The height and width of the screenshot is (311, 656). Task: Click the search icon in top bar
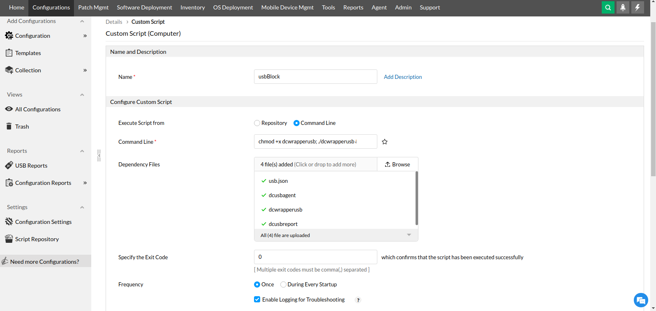[x=608, y=7]
